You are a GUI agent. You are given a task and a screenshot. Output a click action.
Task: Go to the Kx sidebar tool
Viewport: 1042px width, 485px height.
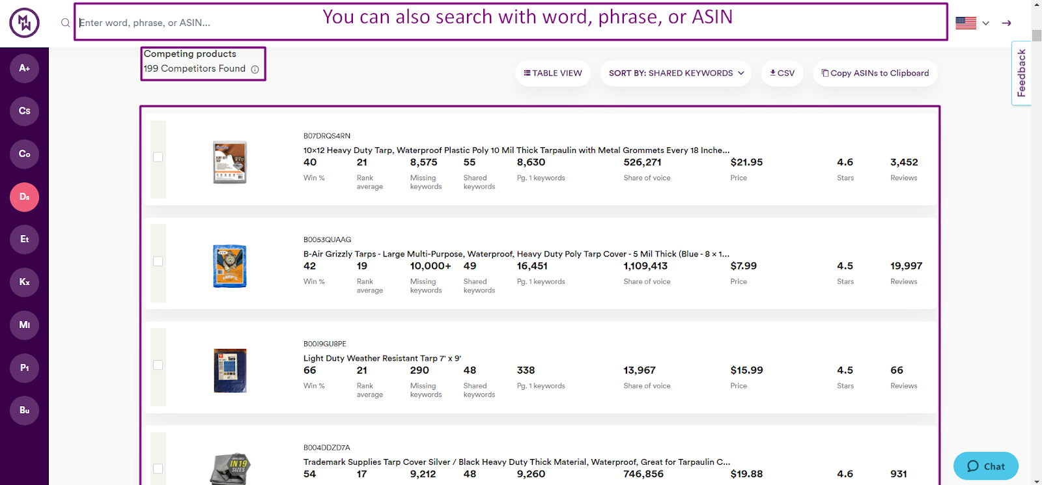coord(24,283)
